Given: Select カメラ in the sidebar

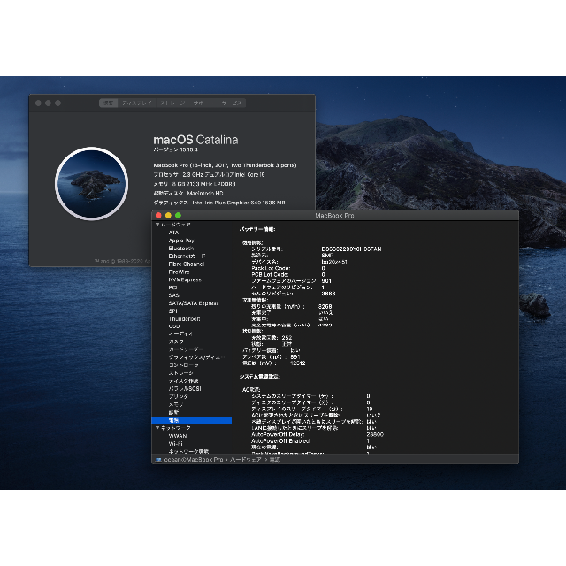Looking at the screenshot, I should pyautogui.click(x=176, y=341).
